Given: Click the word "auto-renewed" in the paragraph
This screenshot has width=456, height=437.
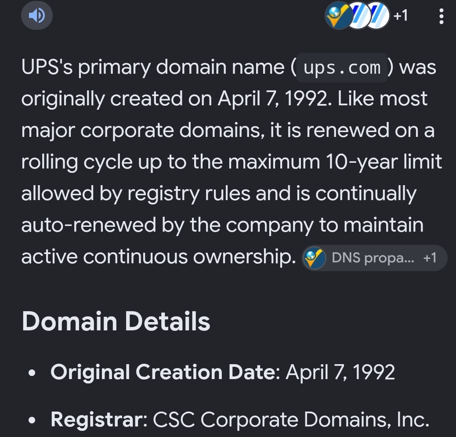Looking at the screenshot, I should (89, 225).
